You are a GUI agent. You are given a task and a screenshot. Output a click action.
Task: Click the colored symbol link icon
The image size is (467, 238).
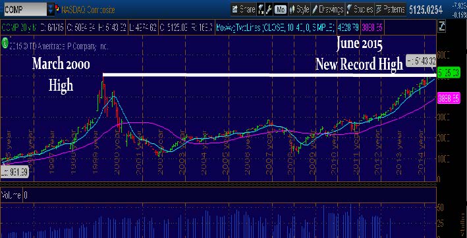(57, 9)
